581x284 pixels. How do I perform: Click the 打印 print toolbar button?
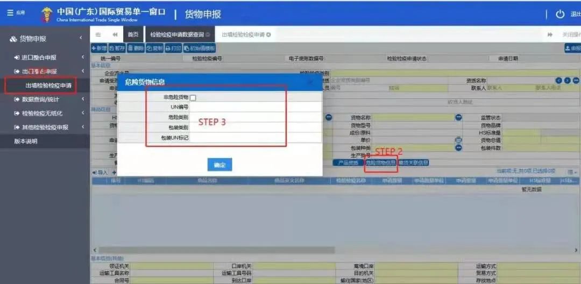click(x=173, y=48)
